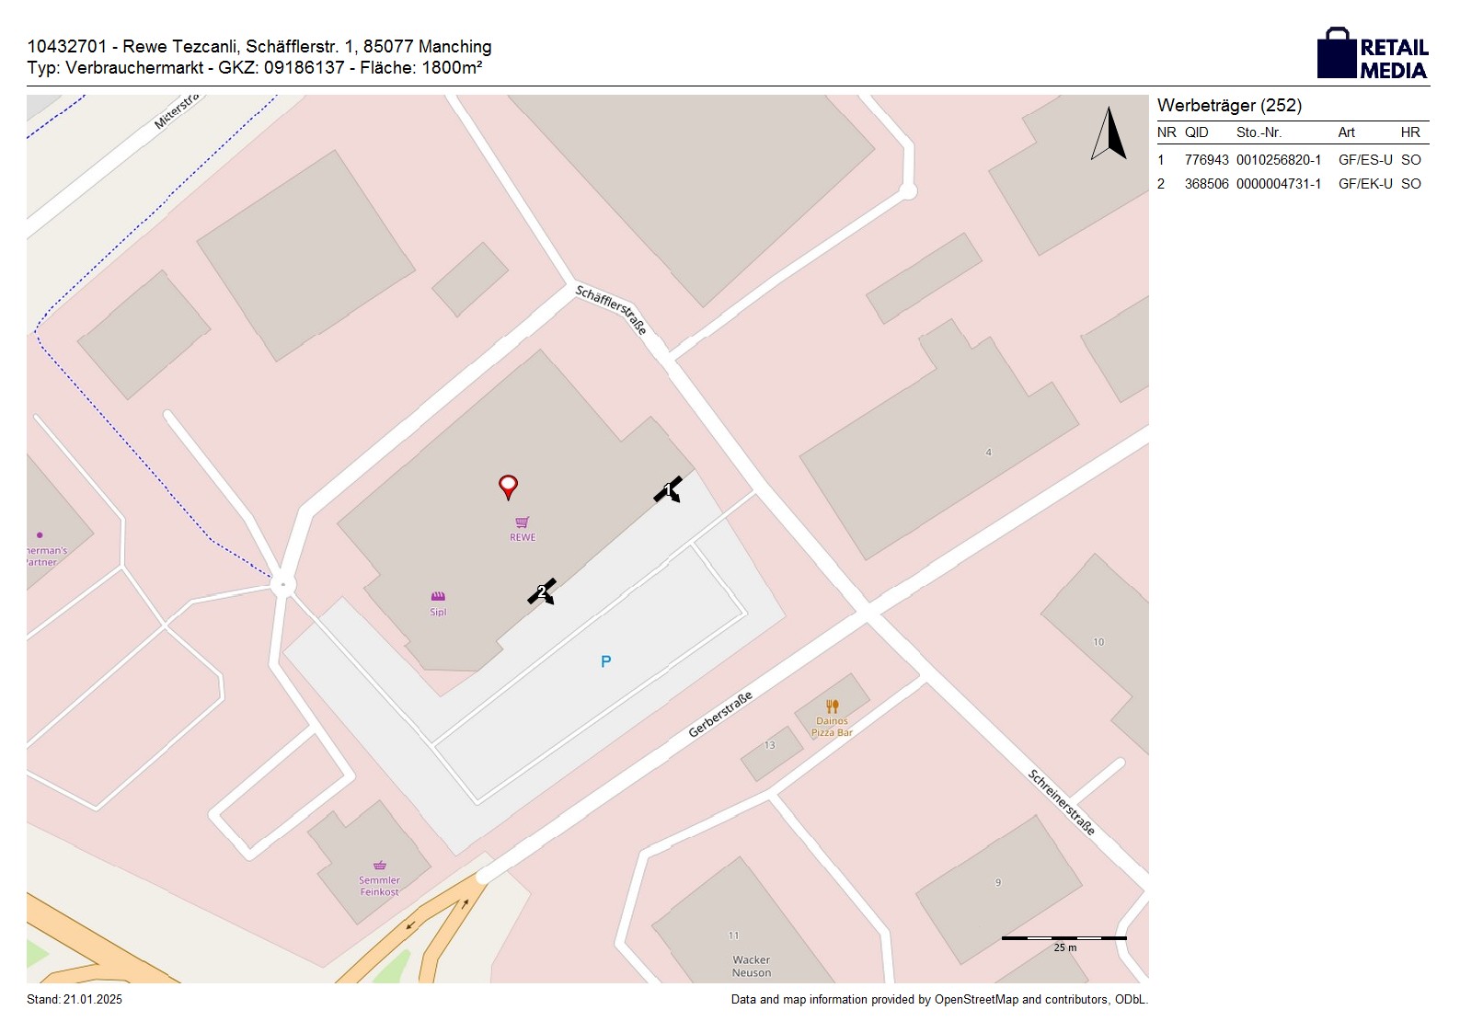Select advertising marker number 2

tap(542, 592)
